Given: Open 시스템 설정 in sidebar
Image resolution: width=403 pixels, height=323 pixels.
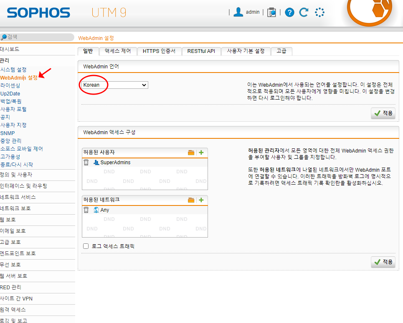Looking at the screenshot, I should (x=13, y=70).
